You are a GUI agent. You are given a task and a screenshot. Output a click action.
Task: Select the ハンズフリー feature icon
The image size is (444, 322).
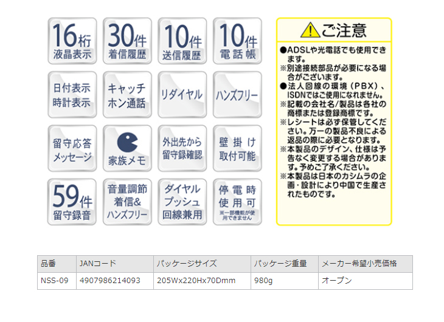(237, 95)
